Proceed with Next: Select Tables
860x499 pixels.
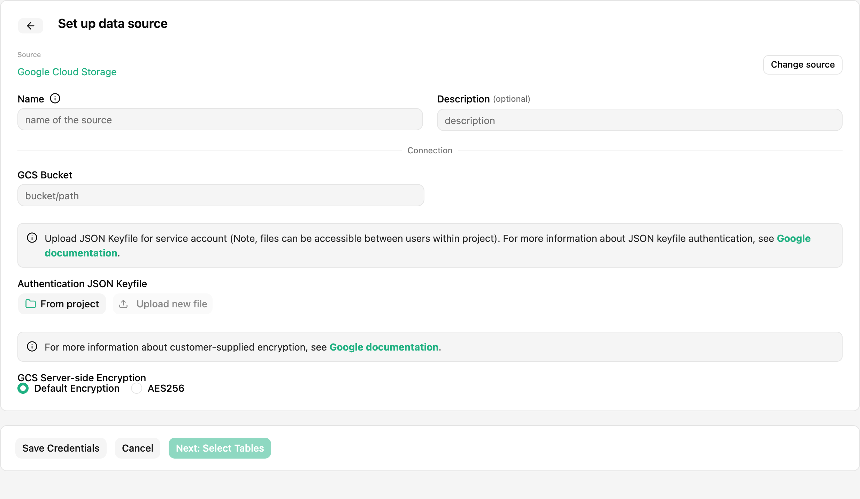(x=220, y=448)
